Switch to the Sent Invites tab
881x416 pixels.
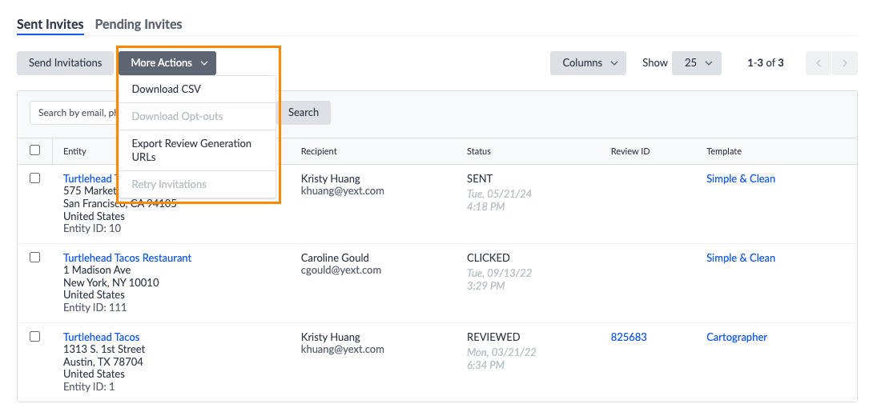[x=50, y=24]
